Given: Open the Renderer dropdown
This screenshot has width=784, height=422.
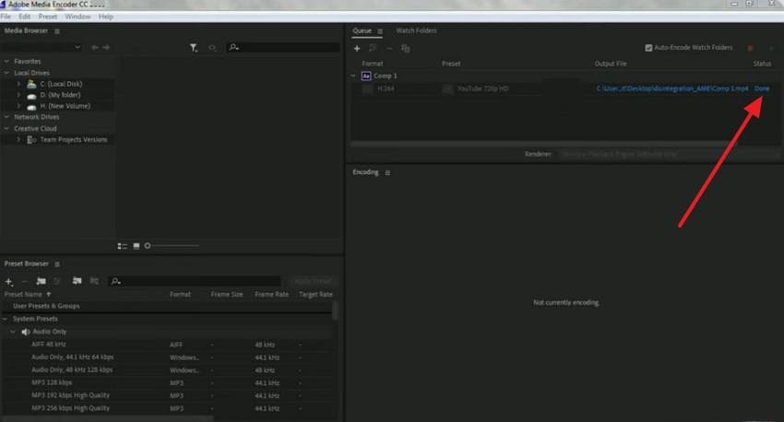Looking at the screenshot, I should point(668,154).
